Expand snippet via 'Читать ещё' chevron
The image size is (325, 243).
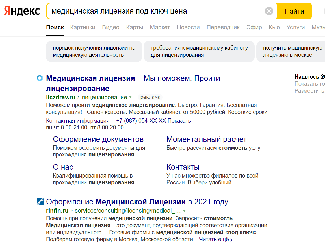click(x=231, y=240)
